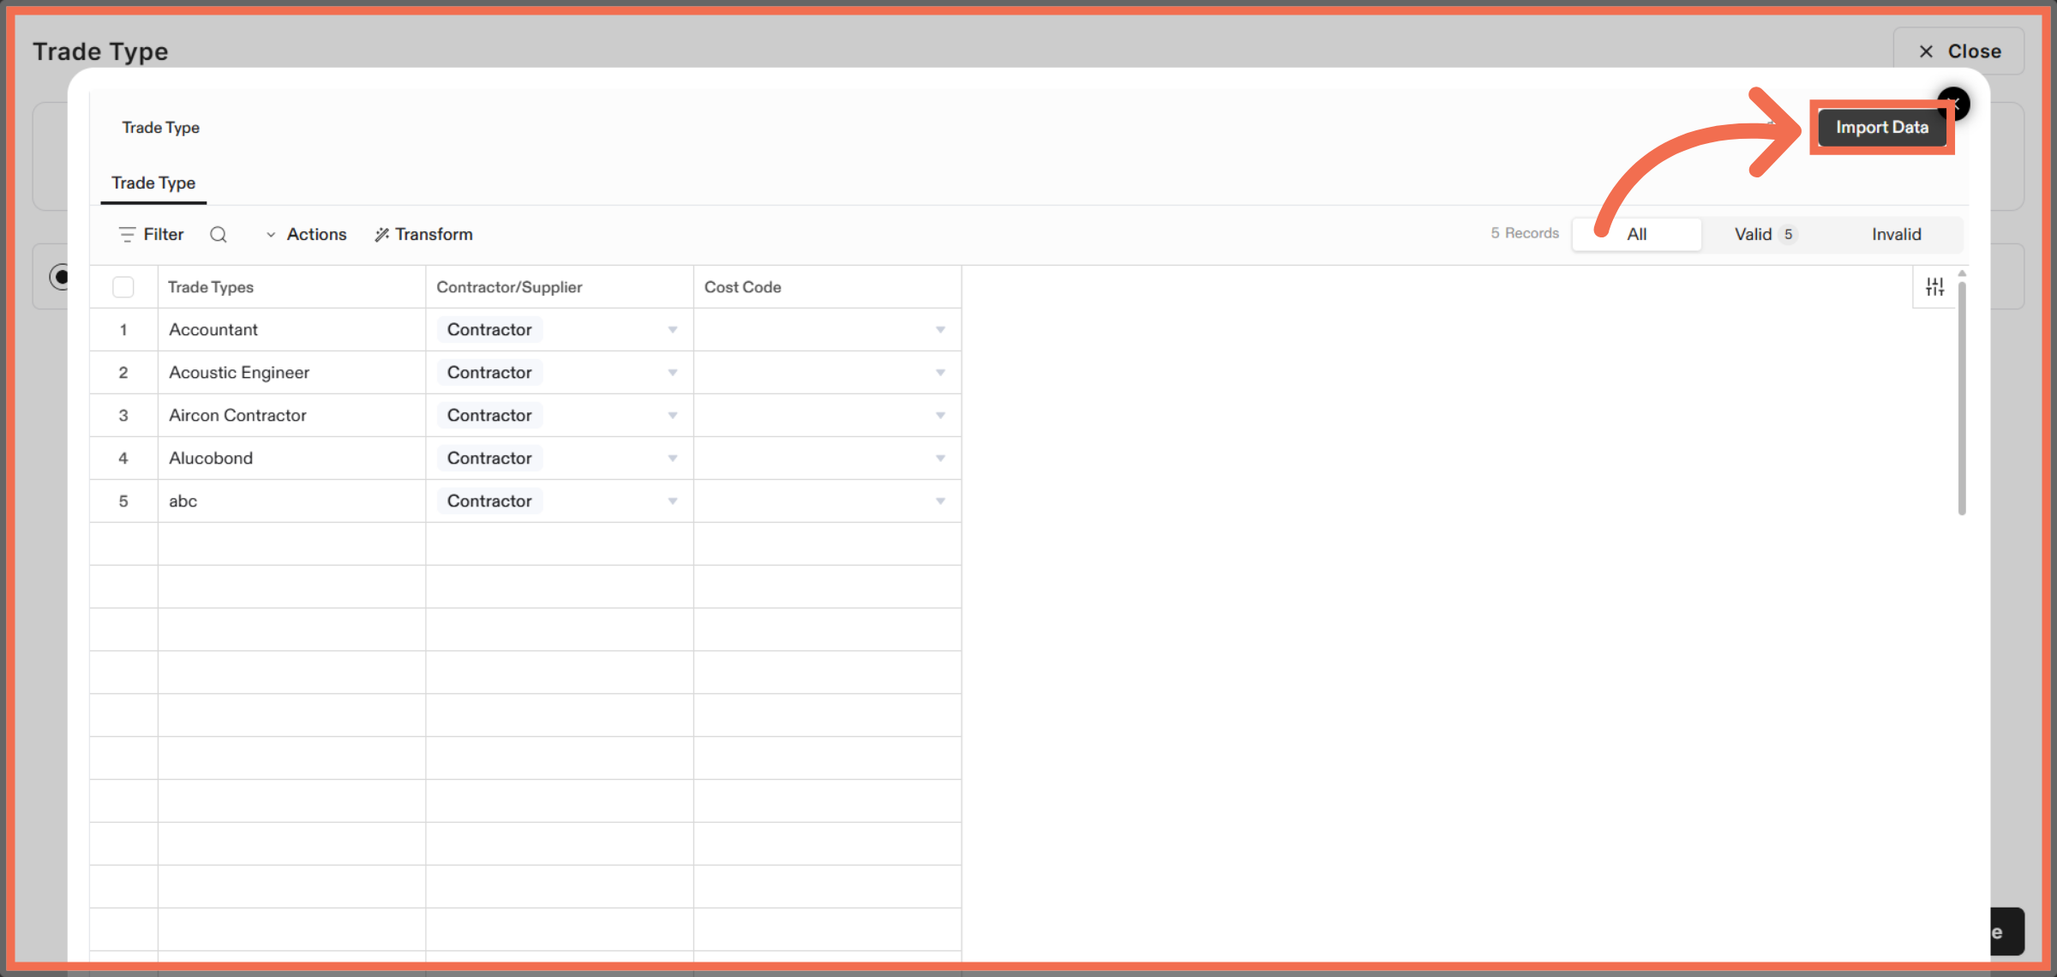The width and height of the screenshot is (2057, 977).
Task: Click the Filter icon in the toolbar
Action: point(126,234)
